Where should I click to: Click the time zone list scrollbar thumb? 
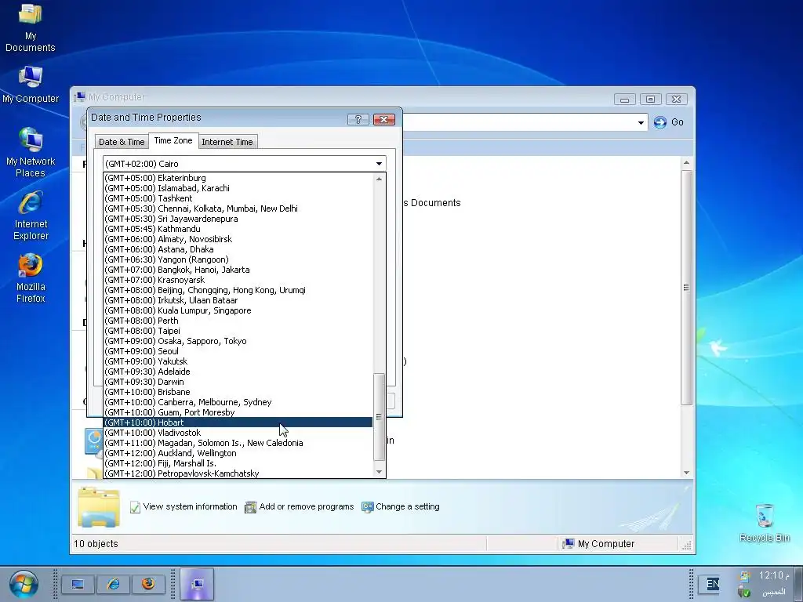point(379,417)
